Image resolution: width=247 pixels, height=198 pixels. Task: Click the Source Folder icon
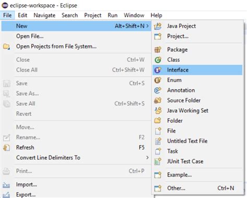[x=158, y=100]
